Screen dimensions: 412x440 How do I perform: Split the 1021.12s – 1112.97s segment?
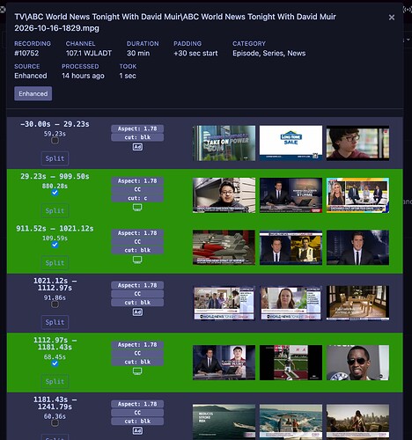point(55,322)
